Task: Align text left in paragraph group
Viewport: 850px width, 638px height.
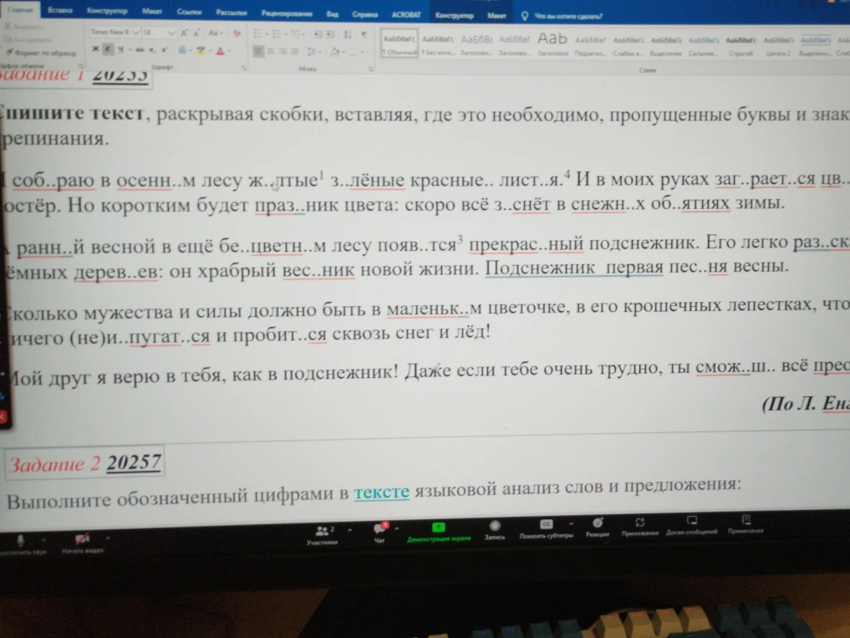Action: pyautogui.click(x=258, y=51)
